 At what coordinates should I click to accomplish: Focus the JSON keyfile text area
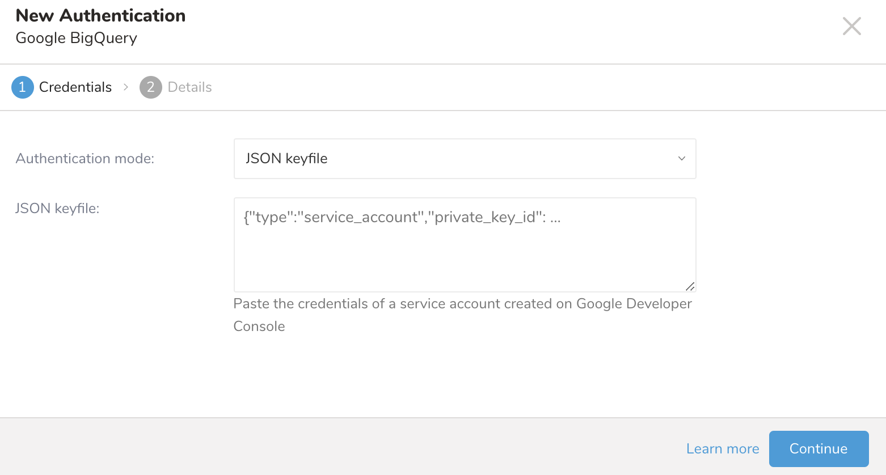point(464,255)
